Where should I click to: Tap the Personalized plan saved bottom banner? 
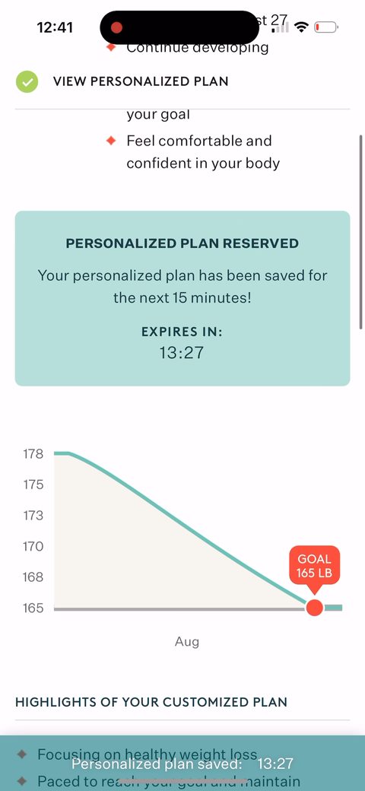pyautogui.click(x=182, y=764)
